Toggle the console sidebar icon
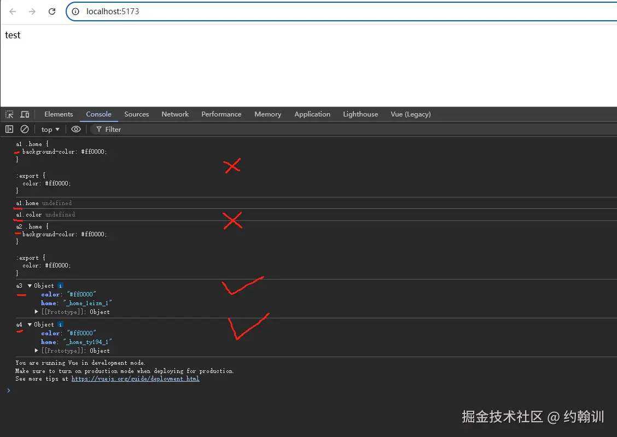The height and width of the screenshot is (437, 617). [9, 129]
